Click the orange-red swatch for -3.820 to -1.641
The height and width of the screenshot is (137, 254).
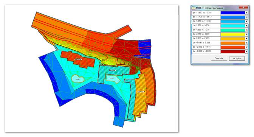pos(233,47)
